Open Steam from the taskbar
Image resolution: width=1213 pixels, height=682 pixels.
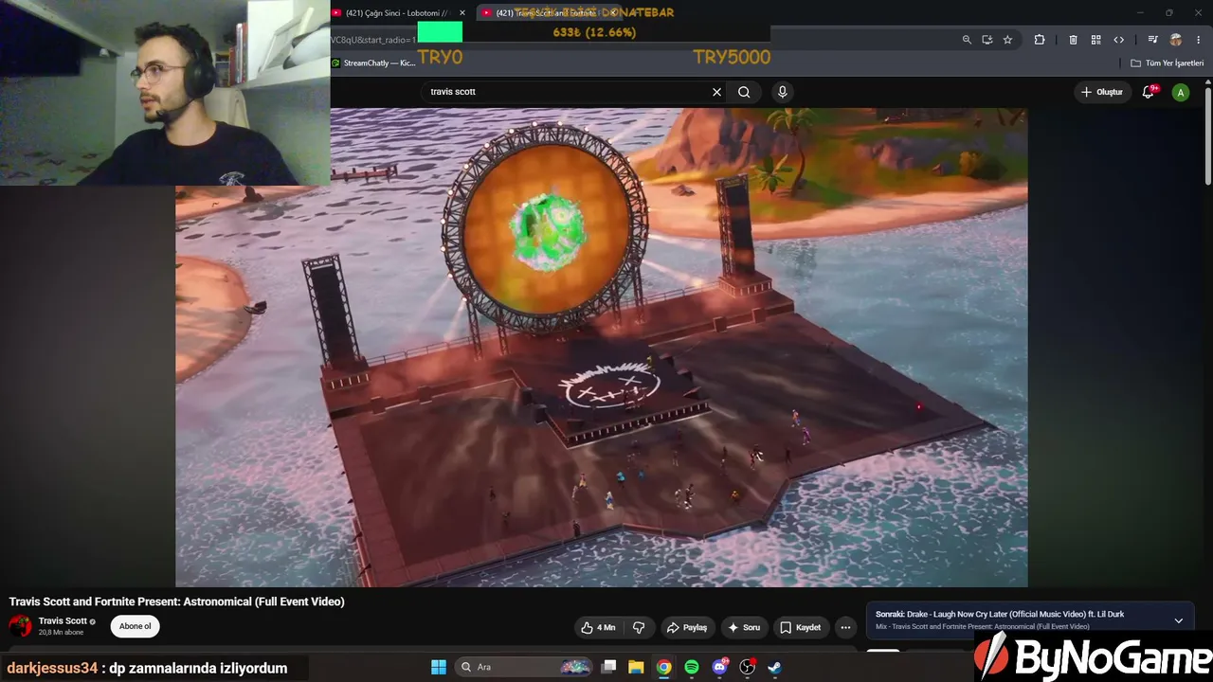click(x=774, y=667)
